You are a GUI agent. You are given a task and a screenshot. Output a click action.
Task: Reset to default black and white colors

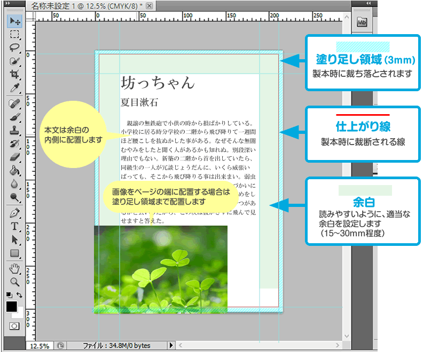9,294
